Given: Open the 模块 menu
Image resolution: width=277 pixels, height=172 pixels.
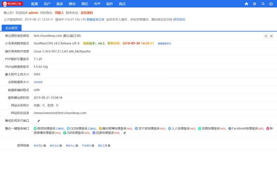Looking at the screenshot, I should [x=72, y=4].
